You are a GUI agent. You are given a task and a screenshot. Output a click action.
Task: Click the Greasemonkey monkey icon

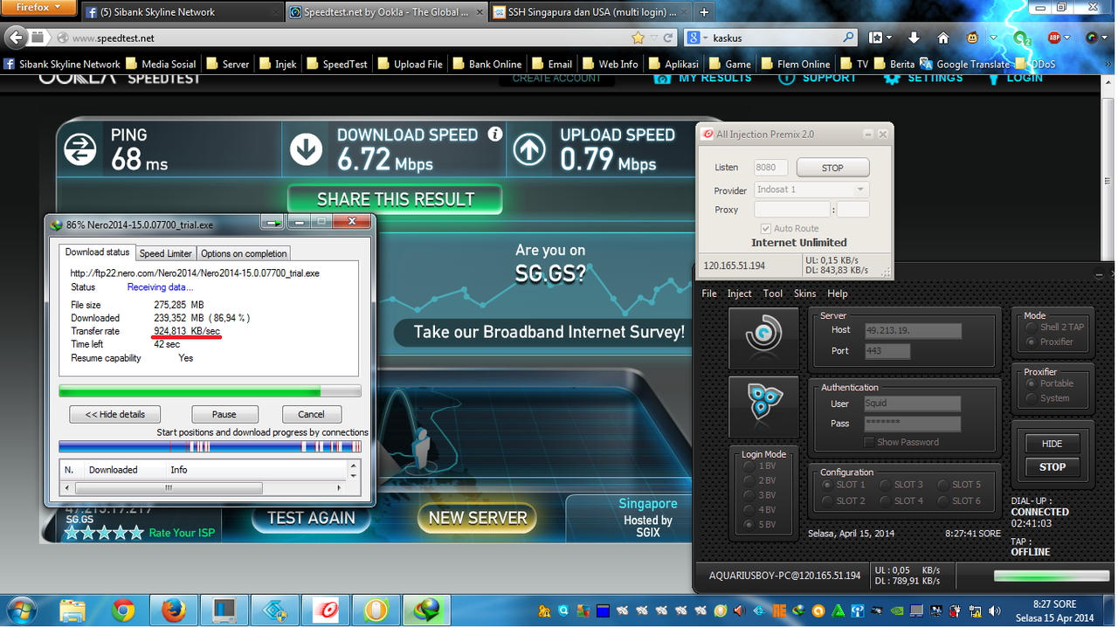tap(972, 38)
